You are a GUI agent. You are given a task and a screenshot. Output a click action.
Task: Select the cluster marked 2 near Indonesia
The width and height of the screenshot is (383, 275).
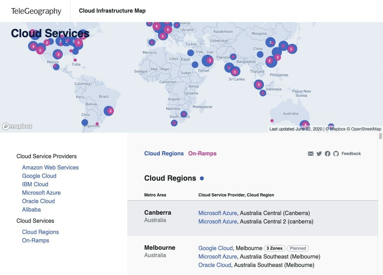point(259,85)
